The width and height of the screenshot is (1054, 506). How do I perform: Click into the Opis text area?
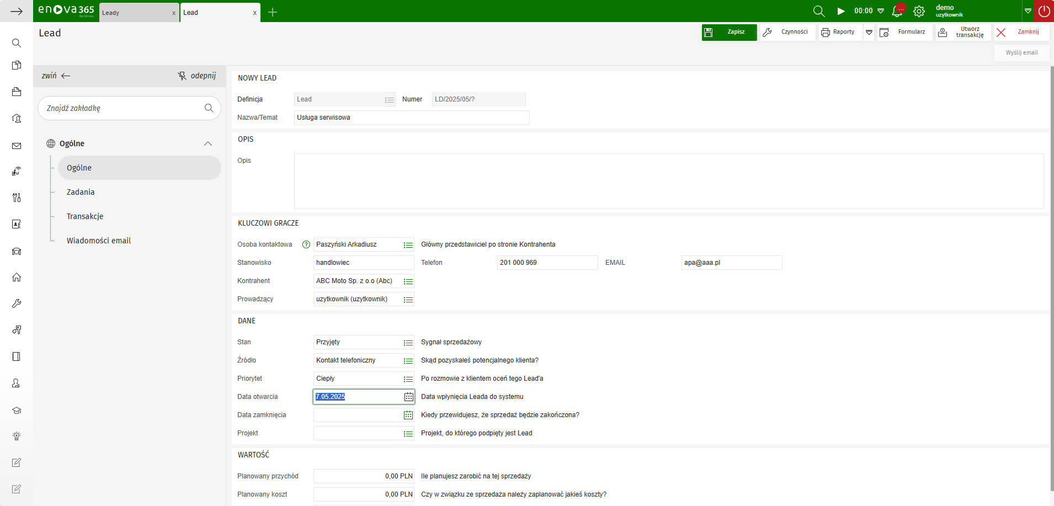point(668,181)
